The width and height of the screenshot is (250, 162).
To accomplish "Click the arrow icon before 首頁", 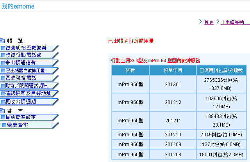I will (200, 21).
